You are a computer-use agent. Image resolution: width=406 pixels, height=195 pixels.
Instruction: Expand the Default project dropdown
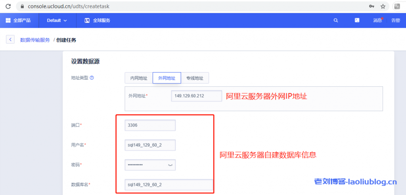pyautogui.click(x=57, y=20)
